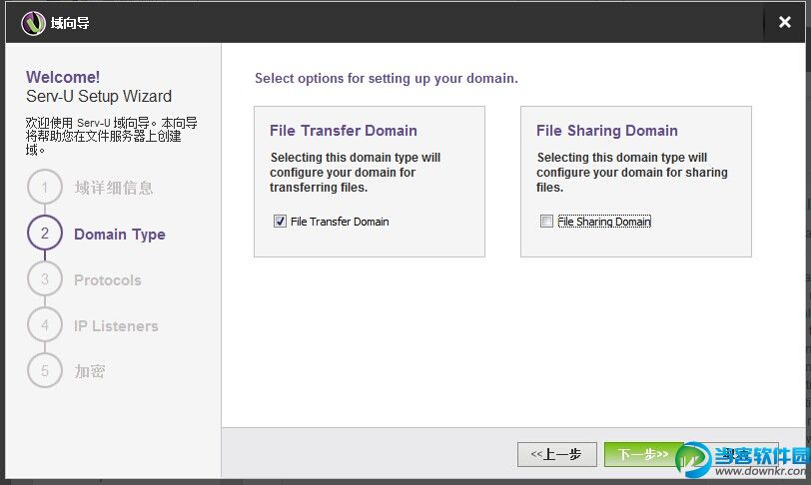Screen dimensions: 811x485
Task: Click the File Sharing Domain card heading
Action: coord(607,131)
